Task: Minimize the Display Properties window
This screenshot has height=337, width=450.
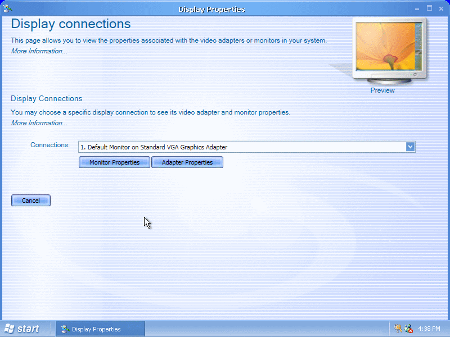Action: pos(417,9)
